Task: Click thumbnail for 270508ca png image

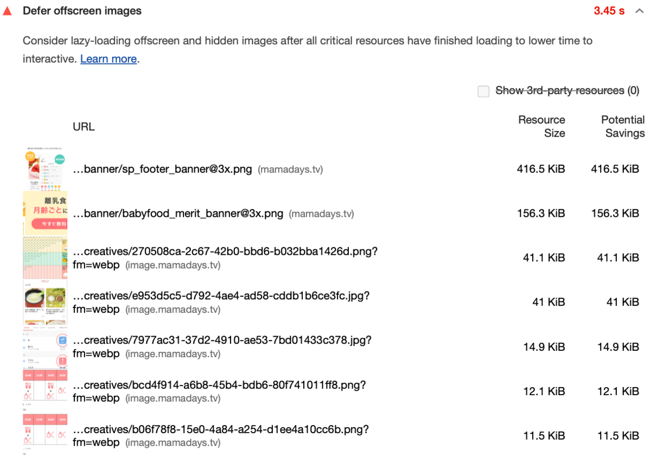Action: (x=45, y=257)
